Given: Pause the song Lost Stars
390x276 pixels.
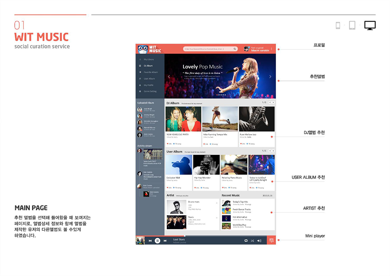Looking at the screenshot, I should [x=157, y=241].
